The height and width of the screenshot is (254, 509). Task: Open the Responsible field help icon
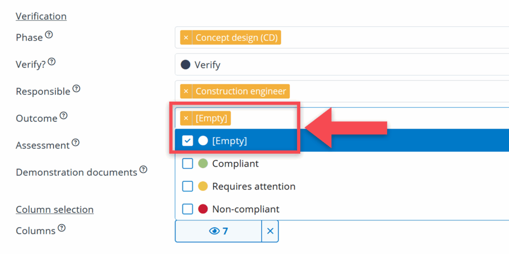coord(76,89)
